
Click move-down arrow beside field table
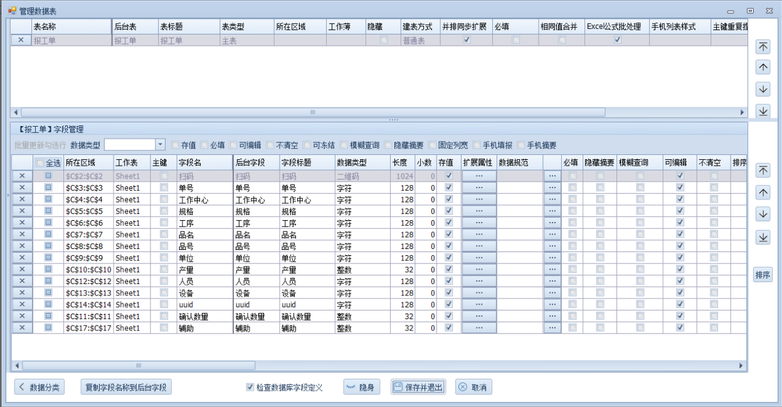[x=763, y=214]
